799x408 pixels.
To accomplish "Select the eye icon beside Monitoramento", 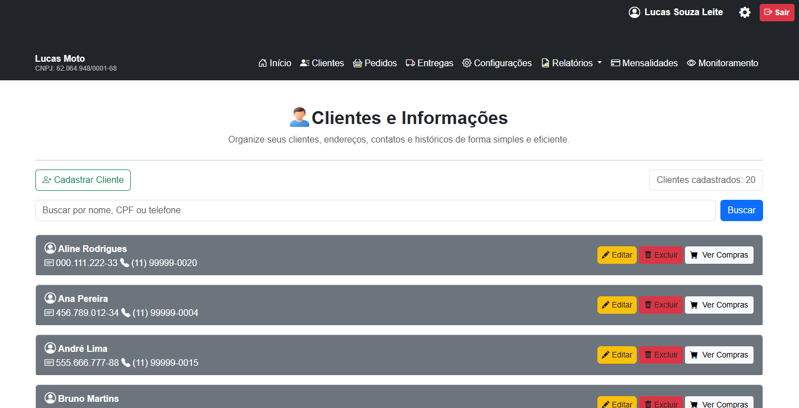I will point(691,63).
